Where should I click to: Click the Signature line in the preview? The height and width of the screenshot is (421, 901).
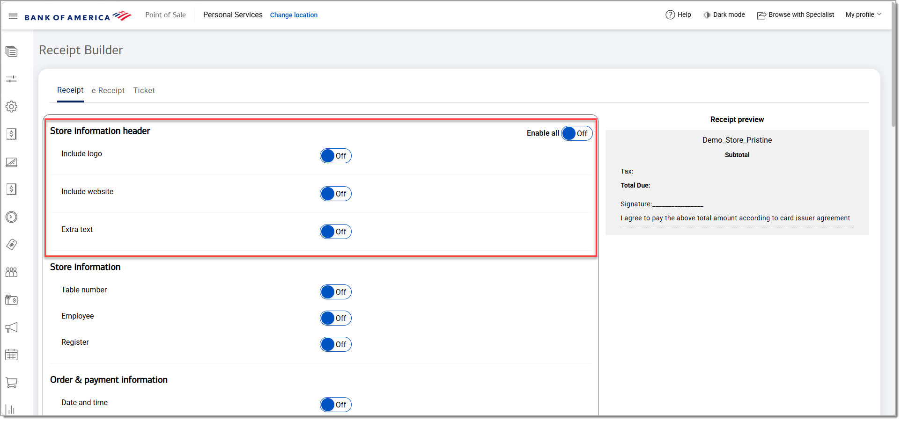(662, 204)
